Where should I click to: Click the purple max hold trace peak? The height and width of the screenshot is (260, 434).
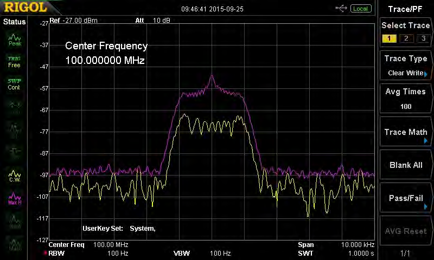click(x=212, y=75)
